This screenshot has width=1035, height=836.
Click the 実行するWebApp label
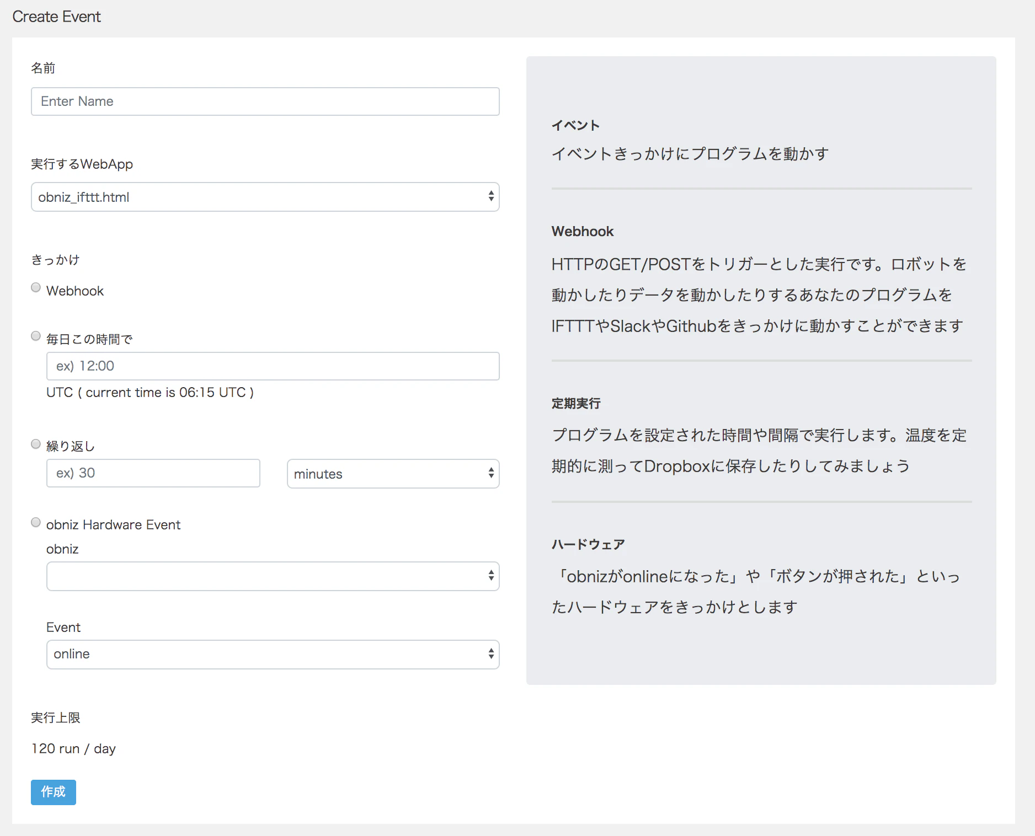(x=82, y=164)
